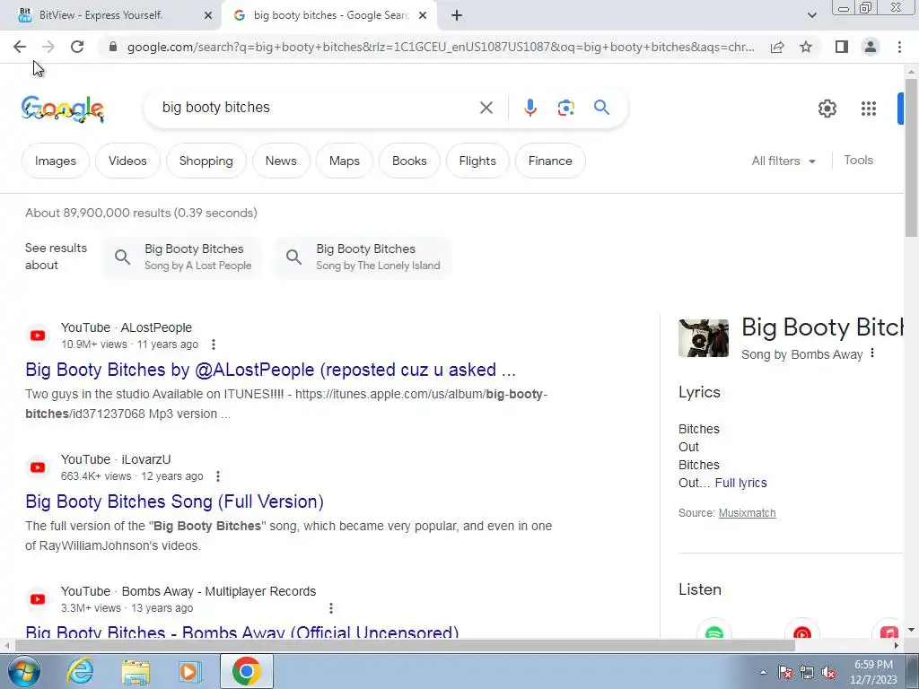Open a new tab with the plus button

coord(457,16)
